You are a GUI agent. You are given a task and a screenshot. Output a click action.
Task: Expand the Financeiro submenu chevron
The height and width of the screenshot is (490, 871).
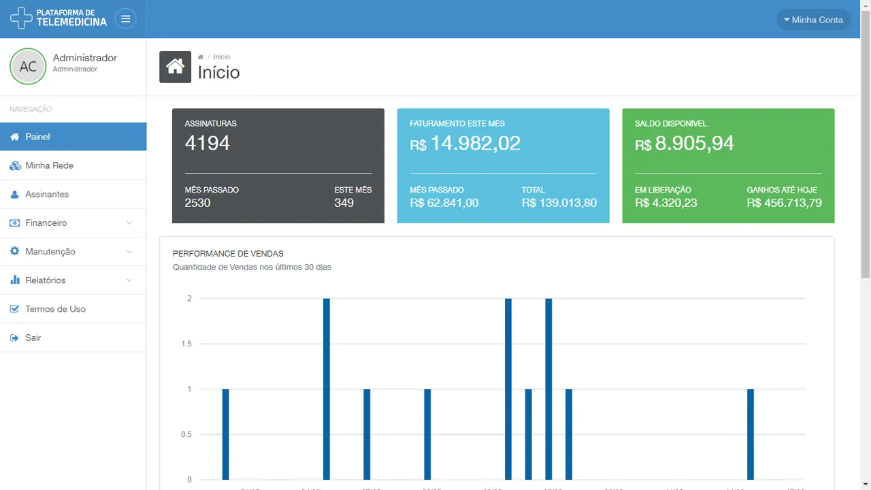(x=129, y=223)
